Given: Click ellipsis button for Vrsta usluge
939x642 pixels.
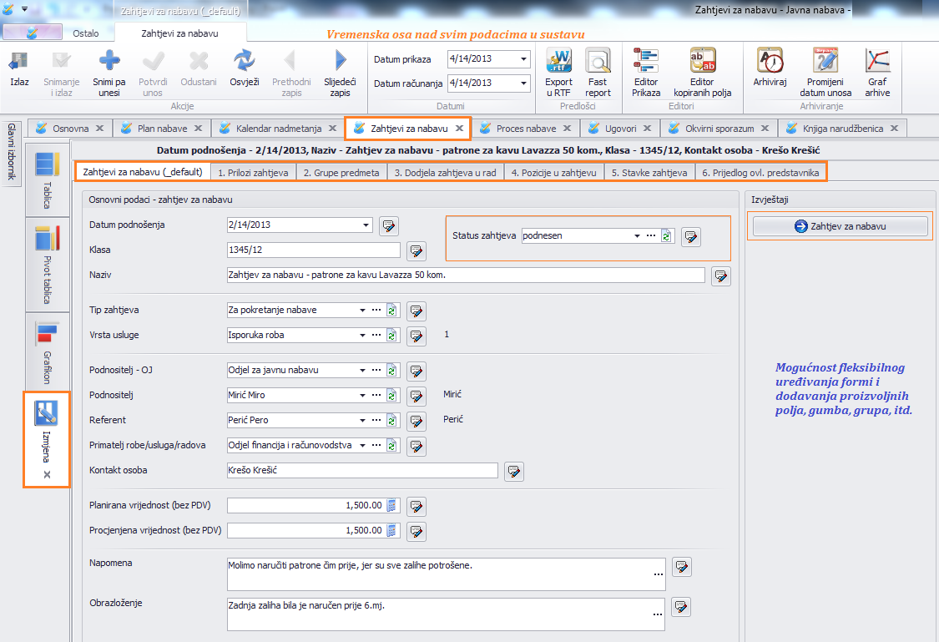Looking at the screenshot, I should point(376,335).
